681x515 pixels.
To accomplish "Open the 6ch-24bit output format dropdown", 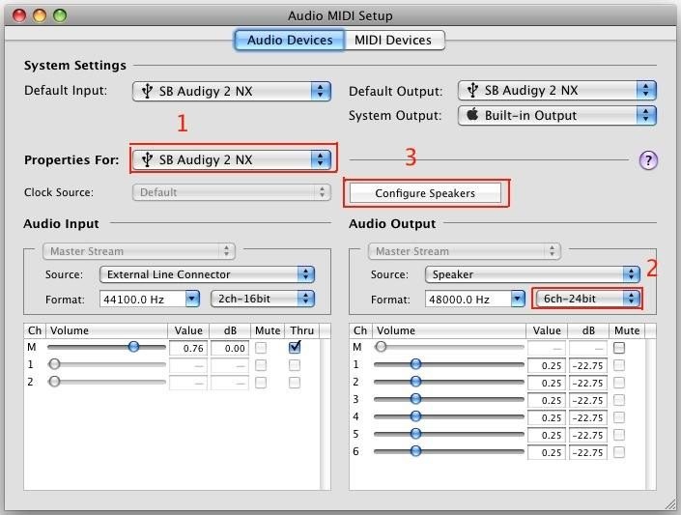I will (588, 299).
